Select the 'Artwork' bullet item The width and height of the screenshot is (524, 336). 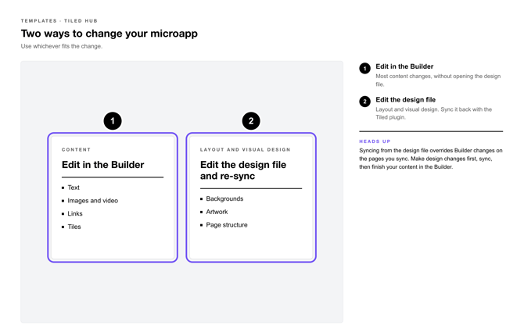click(x=217, y=212)
